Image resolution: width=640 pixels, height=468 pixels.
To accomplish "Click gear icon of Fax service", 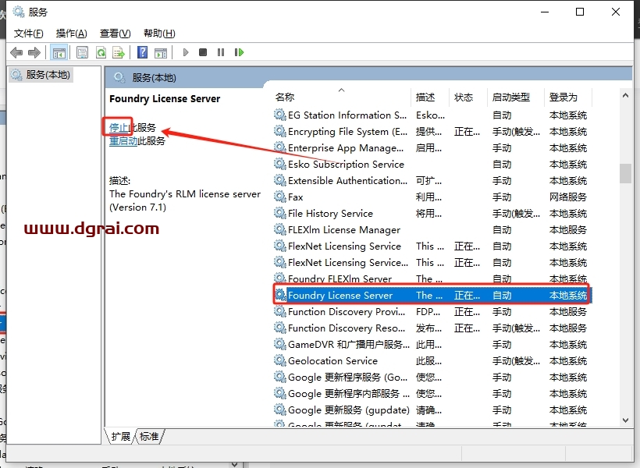I will coord(279,197).
